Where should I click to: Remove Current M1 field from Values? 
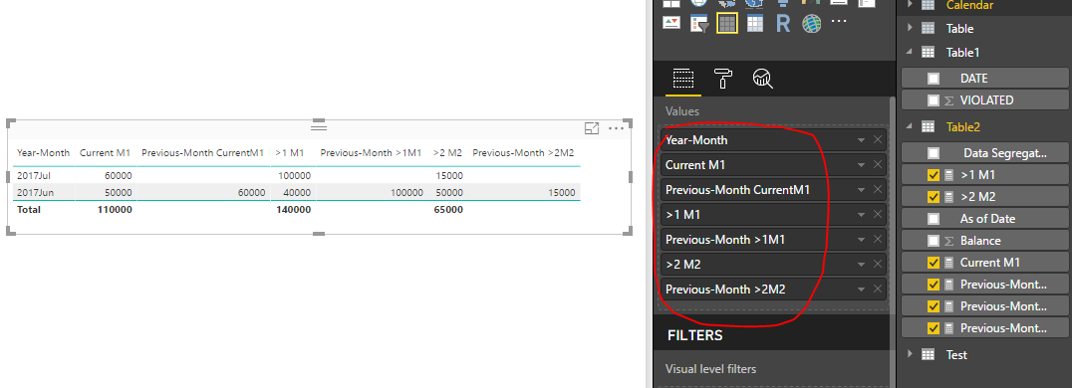coord(878,164)
